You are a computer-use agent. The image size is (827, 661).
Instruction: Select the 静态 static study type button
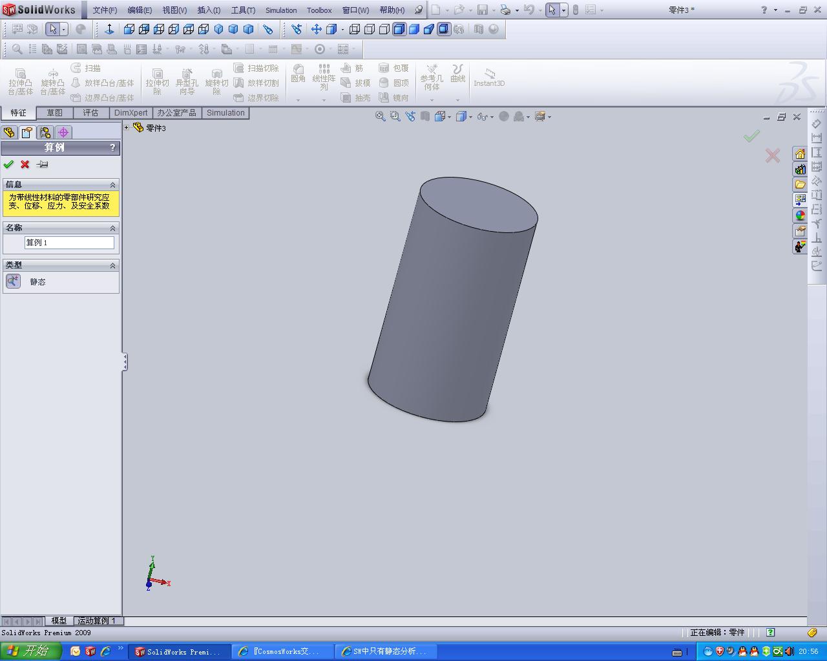click(14, 281)
